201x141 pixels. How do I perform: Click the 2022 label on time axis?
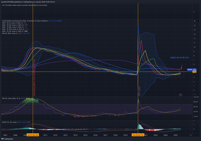click(x=155, y=135)
